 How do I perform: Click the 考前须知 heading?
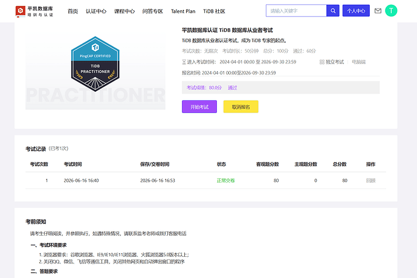point(36,222)
